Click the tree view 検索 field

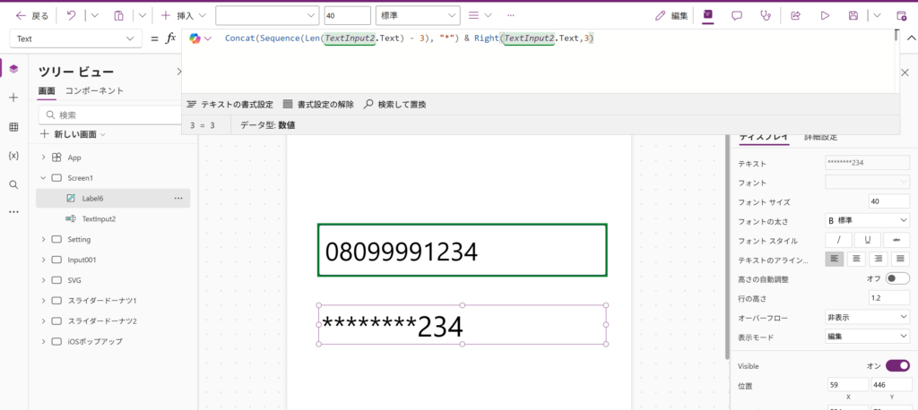pyautogui.click(x=112, y=115)
